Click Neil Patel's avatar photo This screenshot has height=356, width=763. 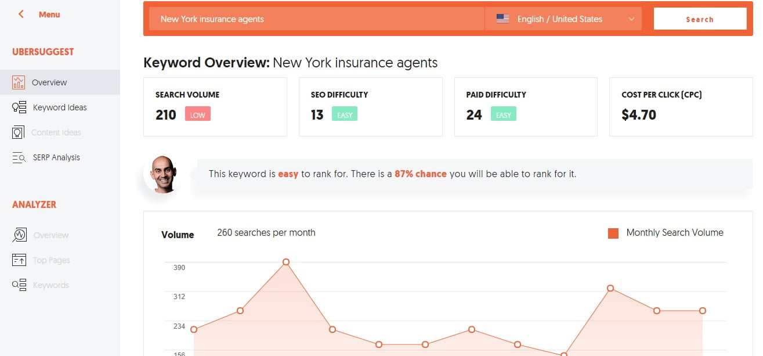(x=162, y=174)
